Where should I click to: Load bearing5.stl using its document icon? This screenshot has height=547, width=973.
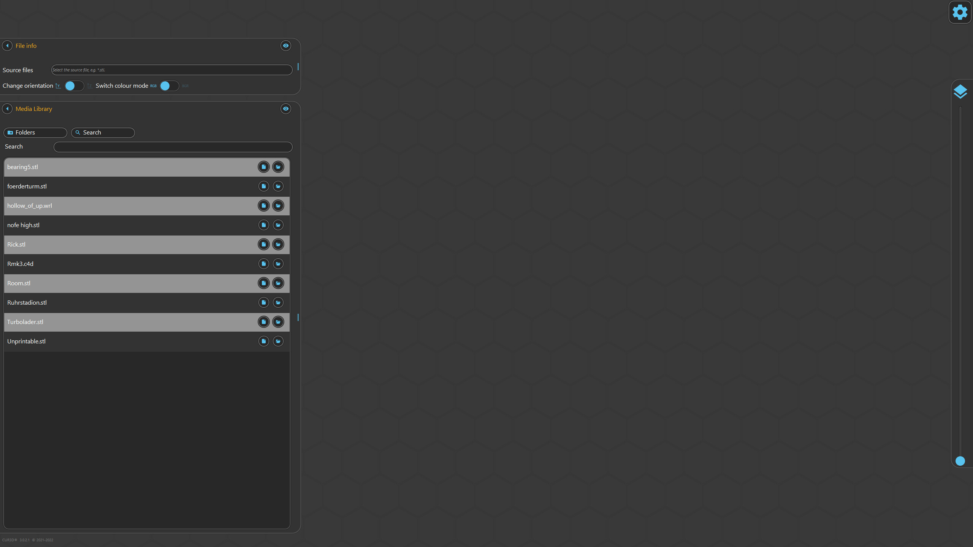coord(263,167)
